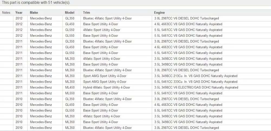Click the 2011 GL450 4.6L engine cell
This screenshot has height=131, width=271.
click(211, 47)
